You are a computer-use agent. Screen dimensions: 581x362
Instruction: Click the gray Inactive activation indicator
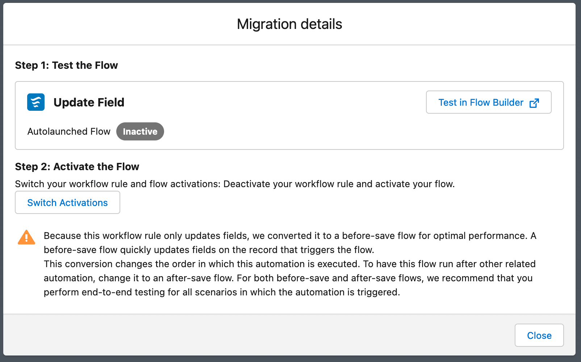[x=140, y=131]
